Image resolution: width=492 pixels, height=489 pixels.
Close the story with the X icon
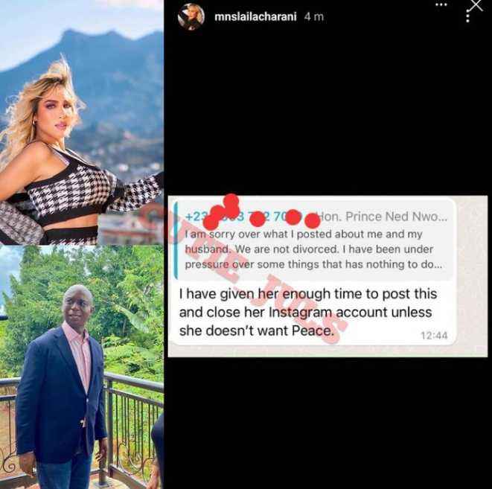tap(476, 5)
